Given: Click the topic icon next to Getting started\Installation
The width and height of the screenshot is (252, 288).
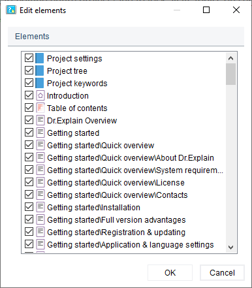Looking at the screenshot, I should (x=40, y=207).
